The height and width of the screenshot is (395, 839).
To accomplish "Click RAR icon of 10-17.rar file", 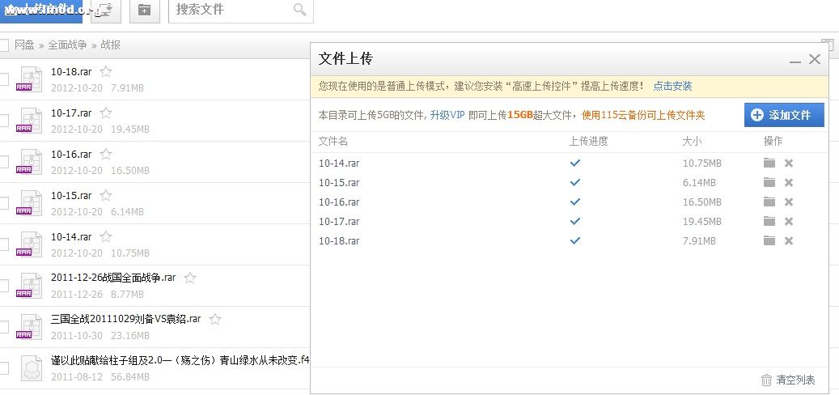I will pyautogui.click(x=29, y=121).
